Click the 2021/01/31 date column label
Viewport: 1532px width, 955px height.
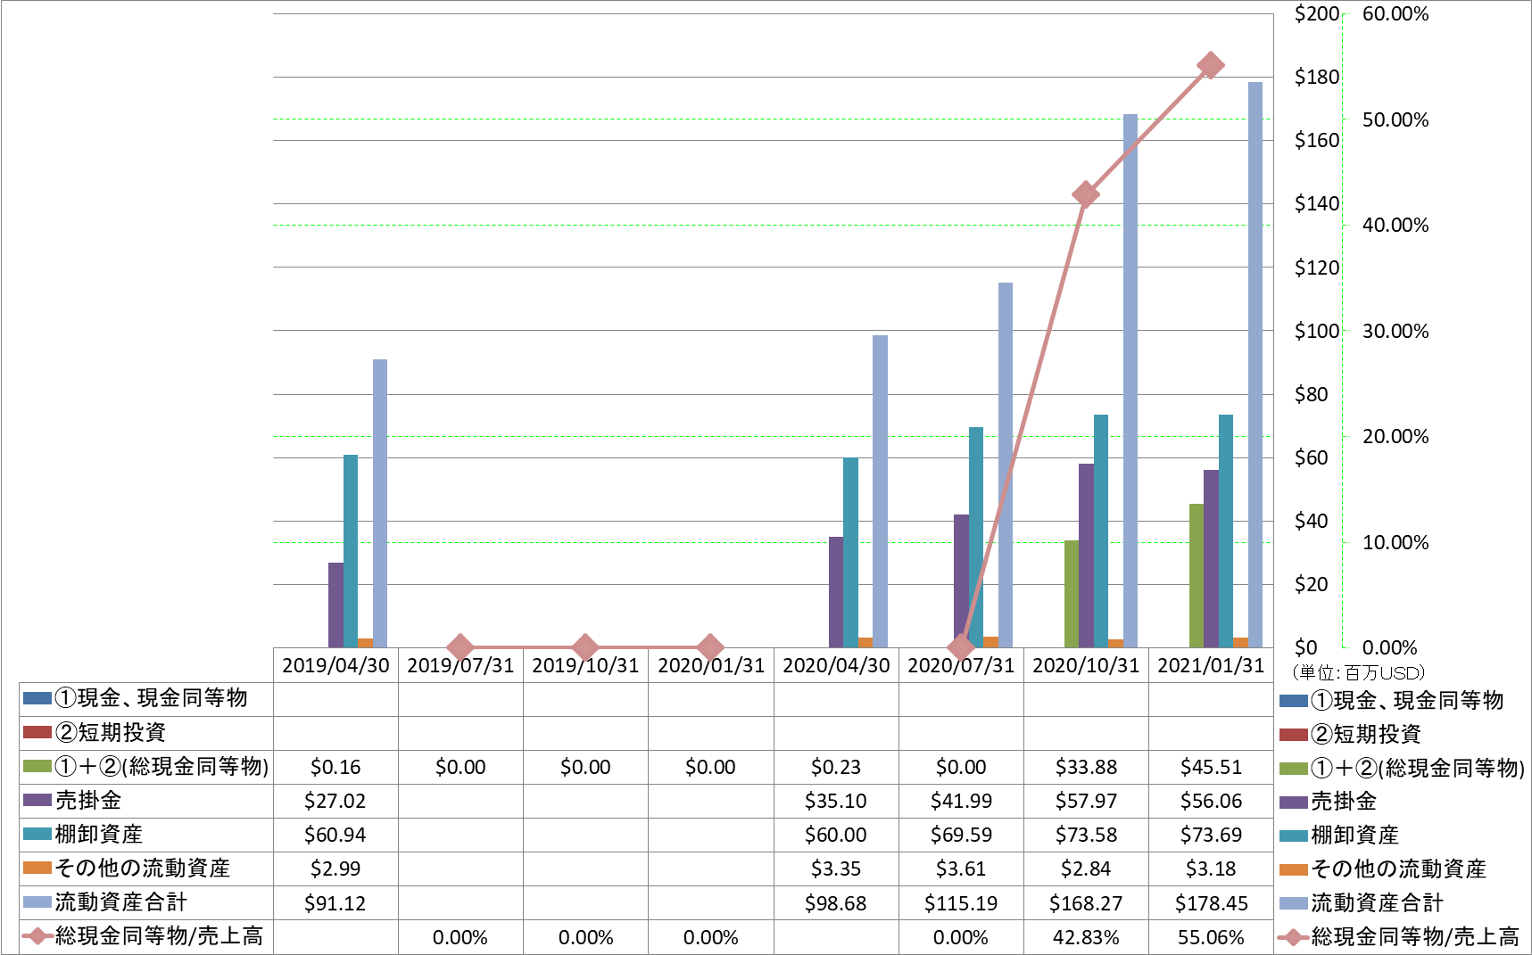point(1211,665)
